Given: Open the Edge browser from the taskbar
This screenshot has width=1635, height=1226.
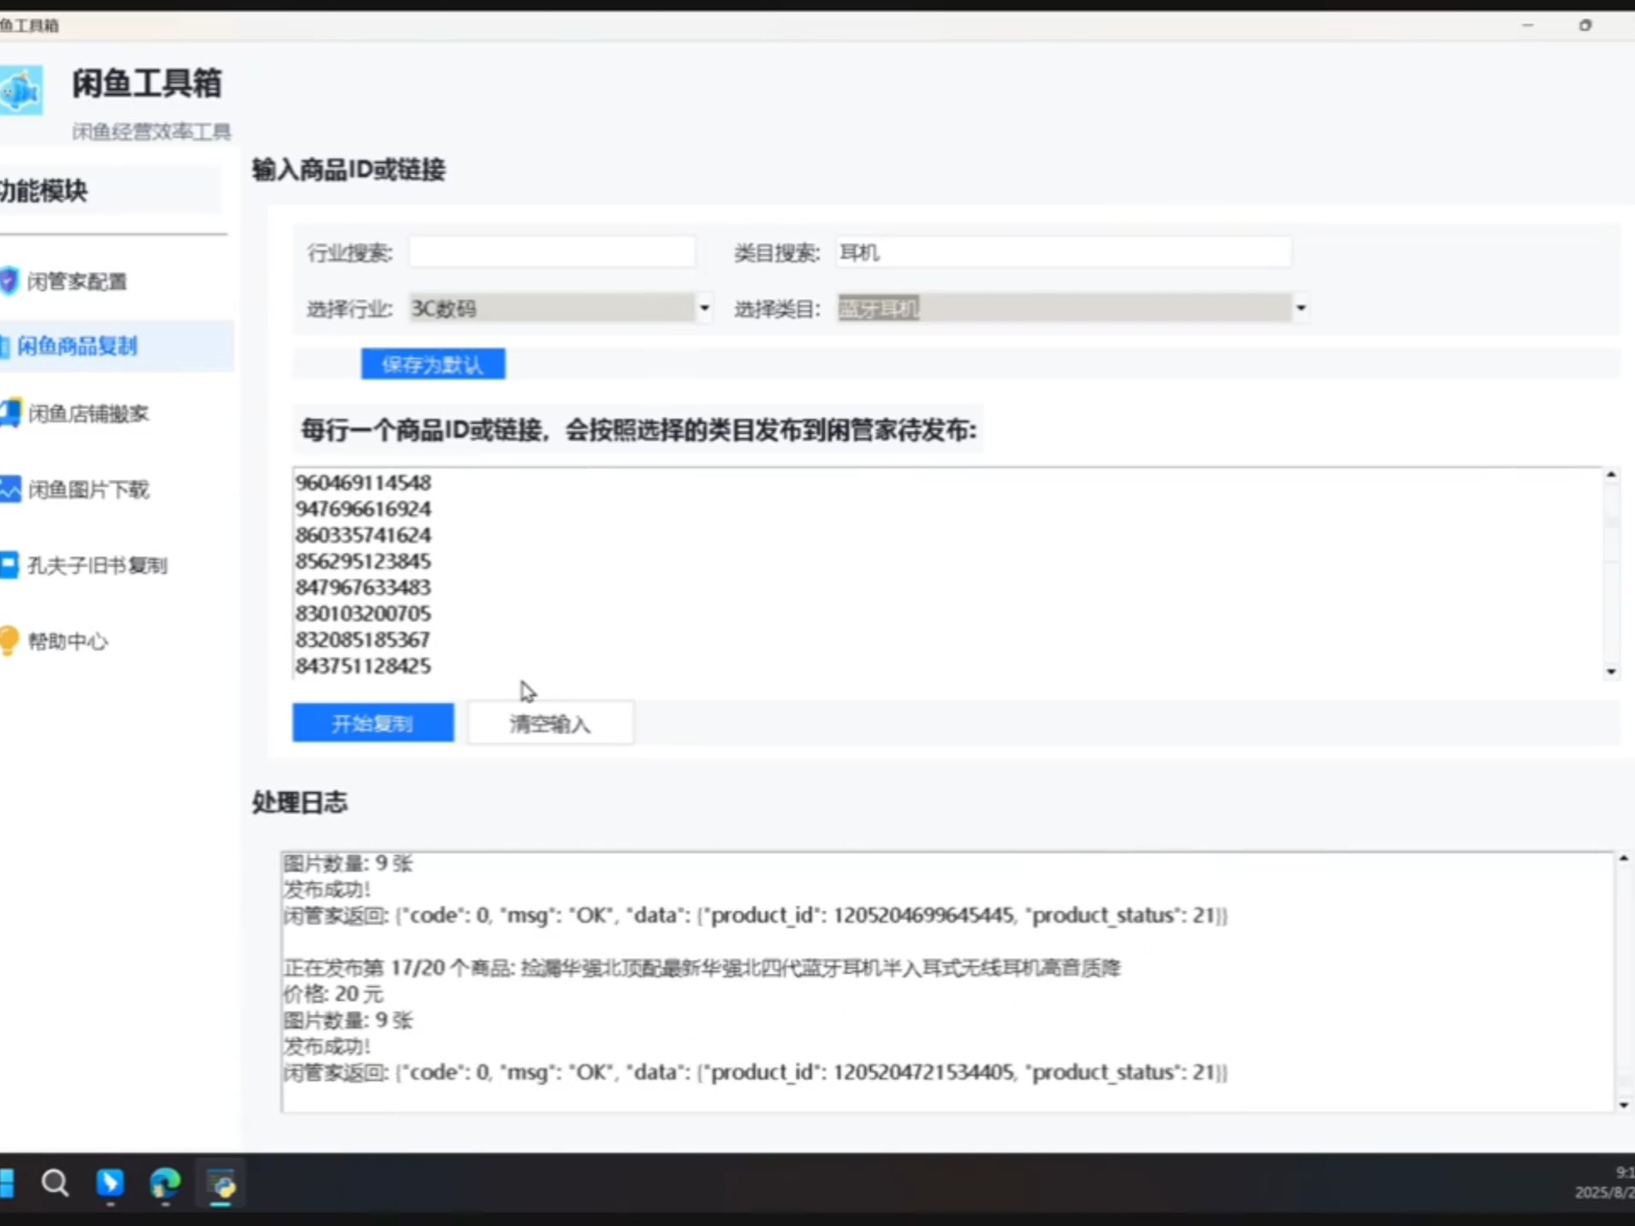Looking at the screenshot, I should coord(165,1183).
